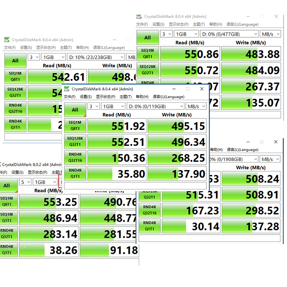Open test count dropdown showing 5 in 8.0.2 window
Image resolution: width=287 pixels, height=287 pixels.
coord(25,182)
